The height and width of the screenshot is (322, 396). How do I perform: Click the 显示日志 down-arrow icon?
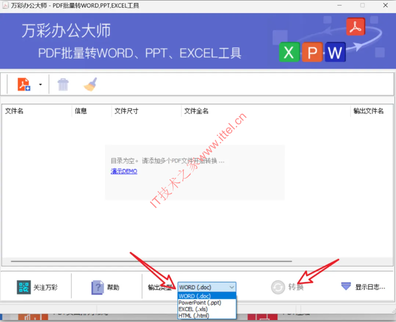click(346, 286)
